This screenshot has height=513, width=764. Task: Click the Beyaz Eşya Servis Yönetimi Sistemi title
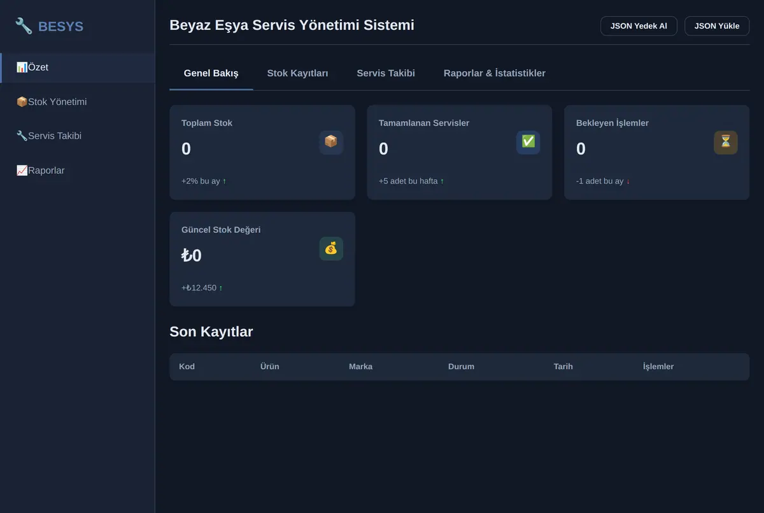point(292,25)
